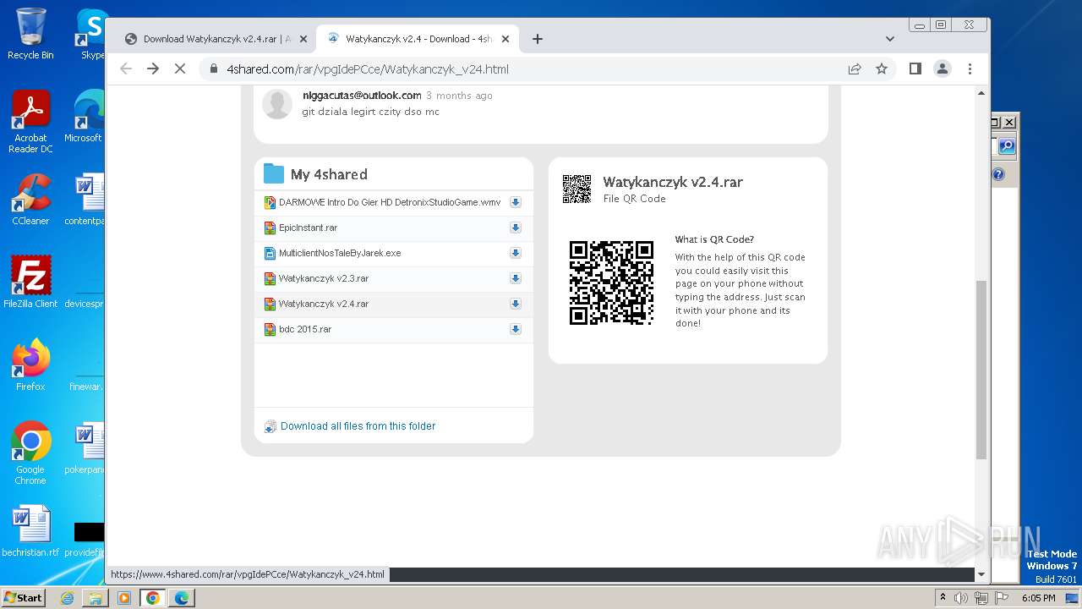The image size is (1082, 609).
Task: Click the commenter's outlook.com username
Action: [x=362, y=96]
